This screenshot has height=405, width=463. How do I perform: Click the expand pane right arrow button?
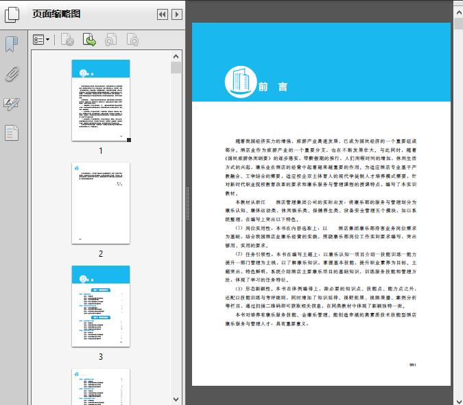pos(176,14)
